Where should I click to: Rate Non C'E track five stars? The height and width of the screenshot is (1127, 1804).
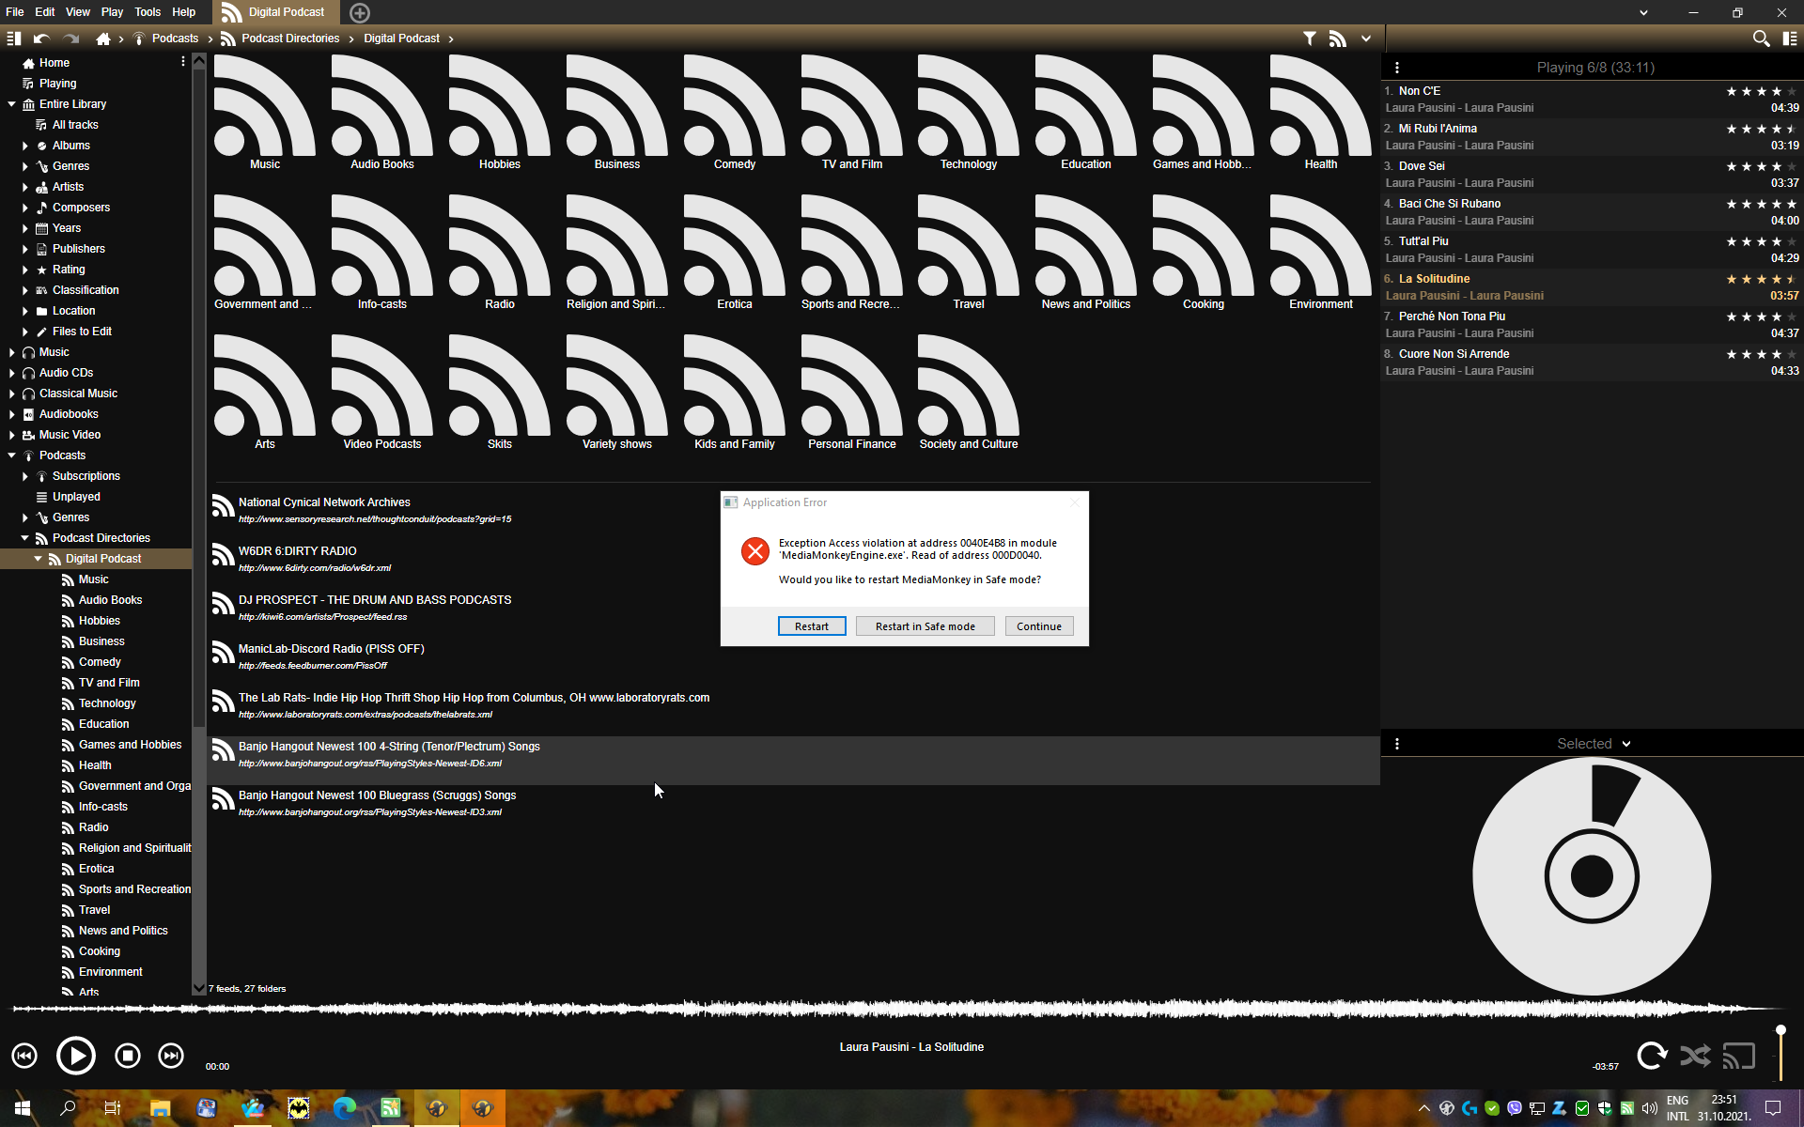click(1791, 91)
